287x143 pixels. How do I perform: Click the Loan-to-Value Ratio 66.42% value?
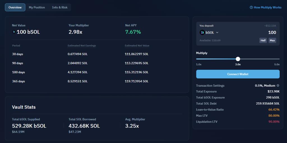pos(274,110)
